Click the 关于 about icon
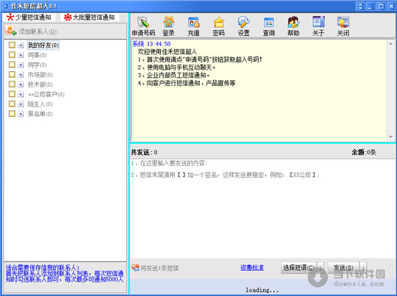The width and height of the screenshot is (397, 296). tap(318, 26)
